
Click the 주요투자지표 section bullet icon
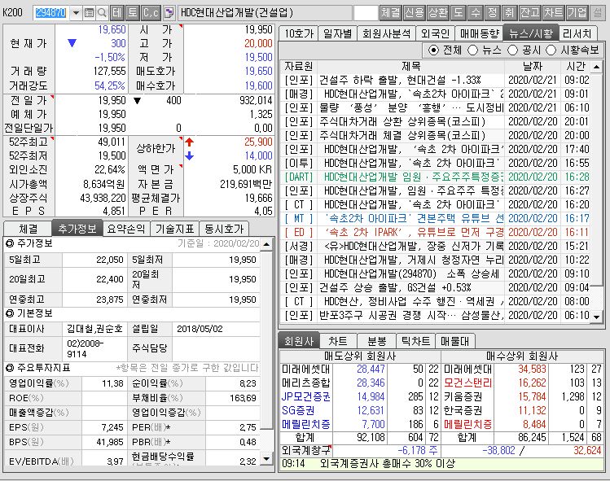10,368
